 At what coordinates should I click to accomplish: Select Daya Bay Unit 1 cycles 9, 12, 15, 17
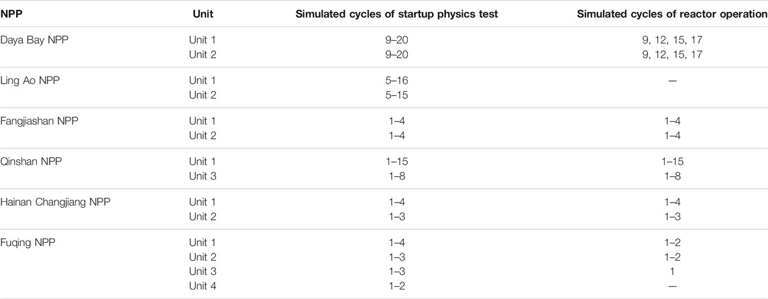[672, 41]
